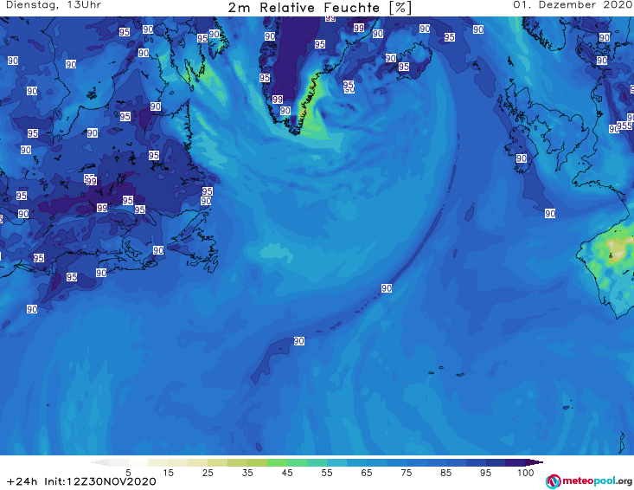This screenshot has height=490, width=634.
Task: Pick the pale yellow segment right of 15
Action: 178,462
